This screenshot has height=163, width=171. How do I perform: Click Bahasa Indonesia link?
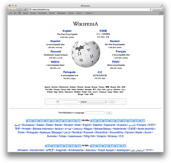click(x=43, y=129)
